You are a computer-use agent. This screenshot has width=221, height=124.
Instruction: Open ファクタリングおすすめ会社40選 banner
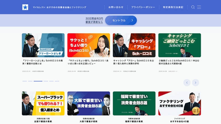coord(180,104)
